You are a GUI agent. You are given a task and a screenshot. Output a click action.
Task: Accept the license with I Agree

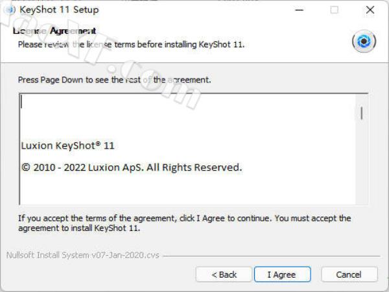[282, 274]
